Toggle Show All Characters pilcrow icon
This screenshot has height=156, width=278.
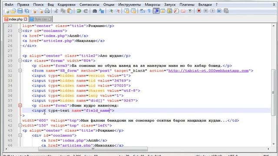(149, 11)
